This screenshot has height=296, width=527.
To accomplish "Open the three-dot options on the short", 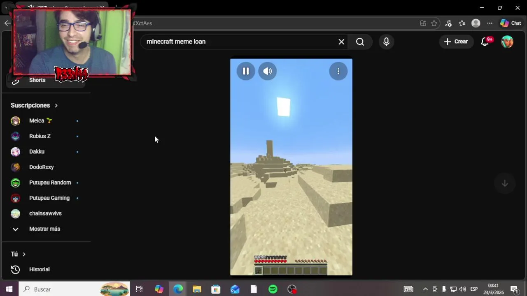I will click(x=338, y=71).
